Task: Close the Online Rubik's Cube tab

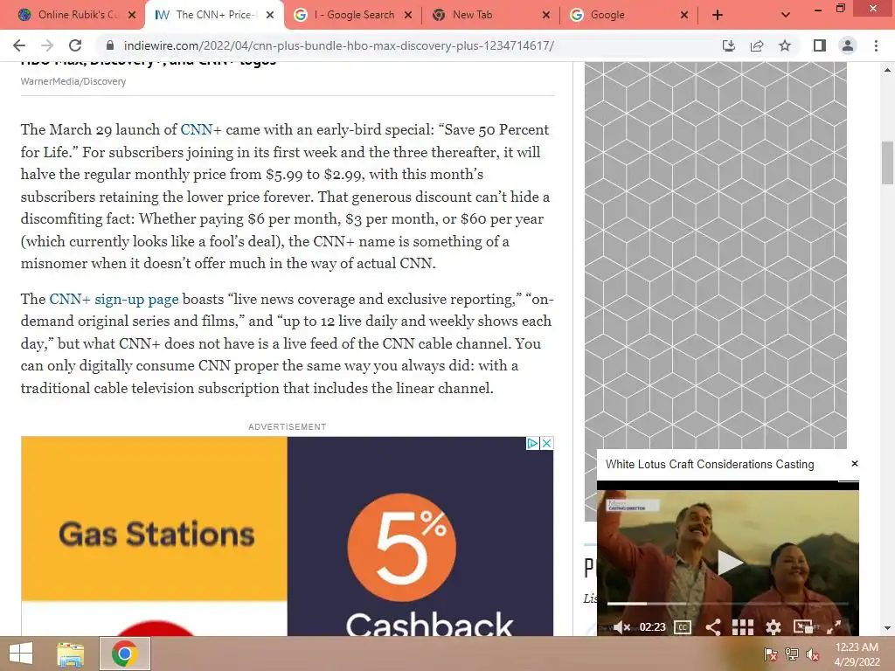Action: click(132, 15)
